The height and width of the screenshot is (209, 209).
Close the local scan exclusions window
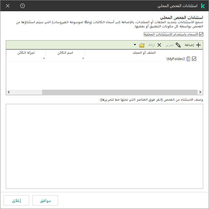8,6
